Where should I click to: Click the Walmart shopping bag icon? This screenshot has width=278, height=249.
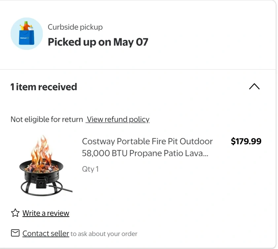click(27, 34)
